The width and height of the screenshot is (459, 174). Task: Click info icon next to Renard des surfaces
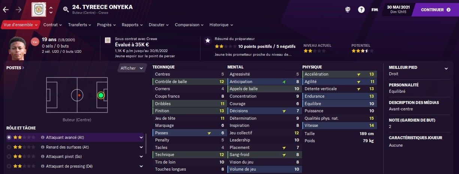tap(43, 147)
